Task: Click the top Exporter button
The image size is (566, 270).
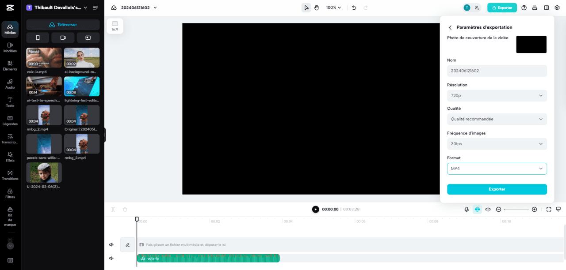Action: point(502,7)
